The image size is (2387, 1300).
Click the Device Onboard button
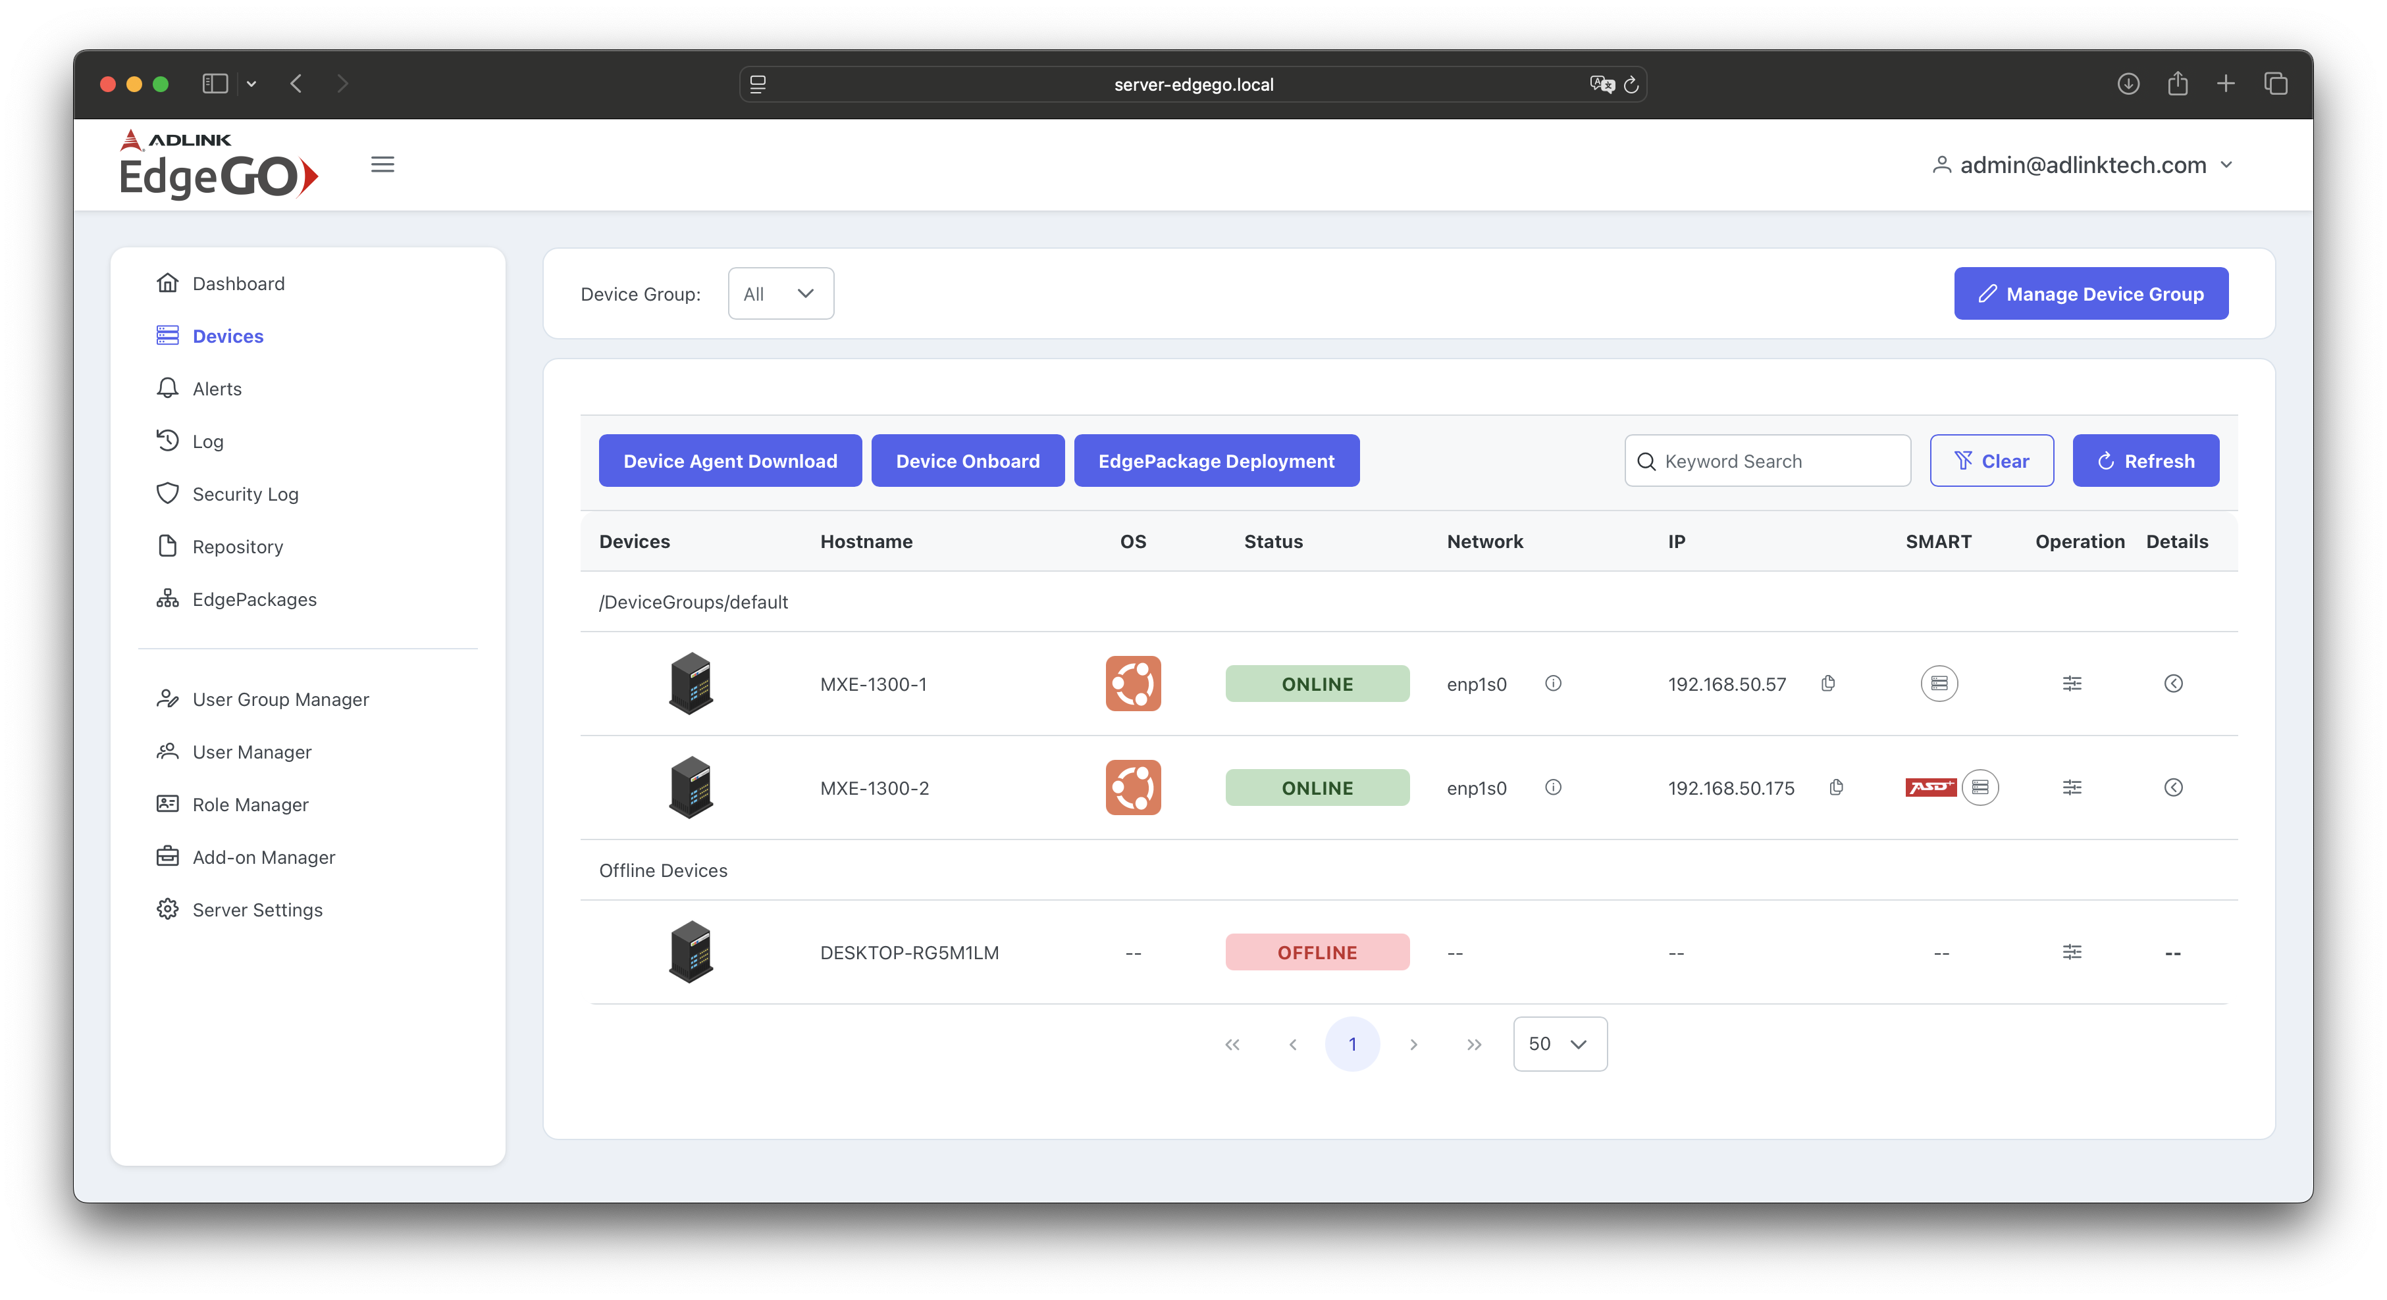[x=968, y=460]
